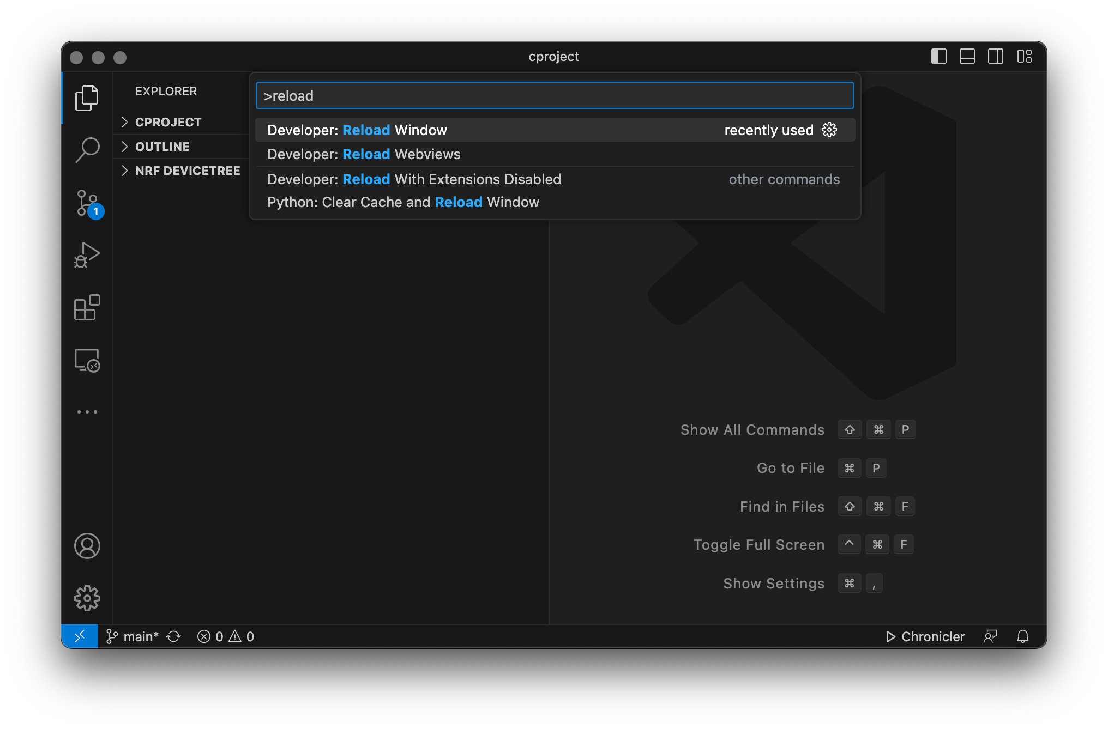Open the Manage gear in activity bar
This screenshot has width=1108, height=729.
[x=87, y=598]
